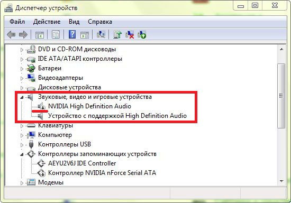291x203 pixels.
Task: Open the Действие menu
Action: point(47,22)
